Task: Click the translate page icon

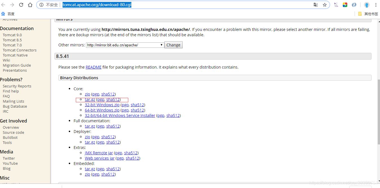Action: [x=316, y=5]
